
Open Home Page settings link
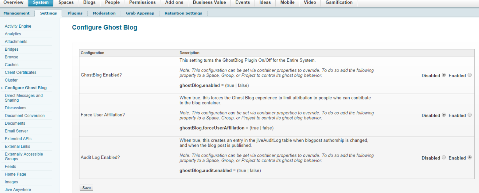click(x=16, y=174)
